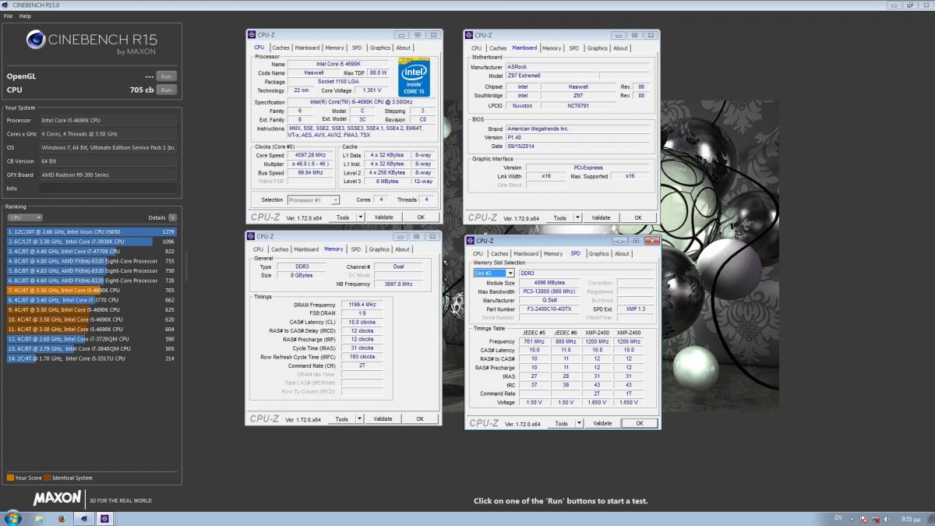Click the Details arrow in the Ranking panel
Viewport: 935px width, 526px height.
click(172, 218)
